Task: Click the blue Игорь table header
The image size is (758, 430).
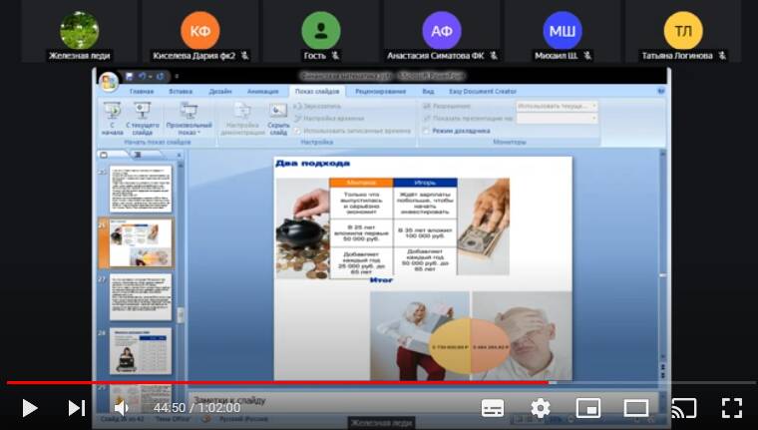Action: pyautogui.click(x=425, y=183)
